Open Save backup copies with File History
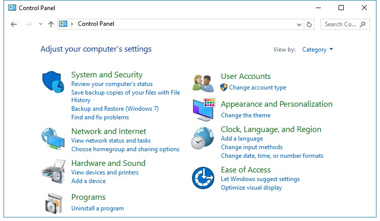Screen dimensions: 380x221 [125, 96]
